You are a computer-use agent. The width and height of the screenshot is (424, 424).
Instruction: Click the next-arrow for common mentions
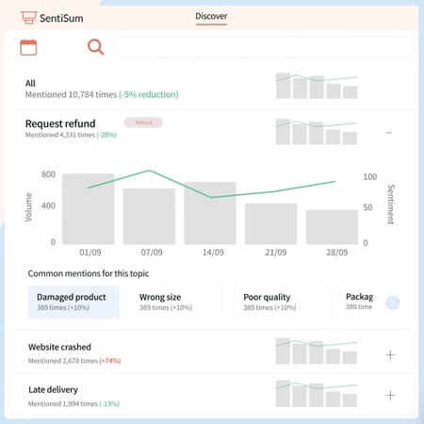point(393,302)
